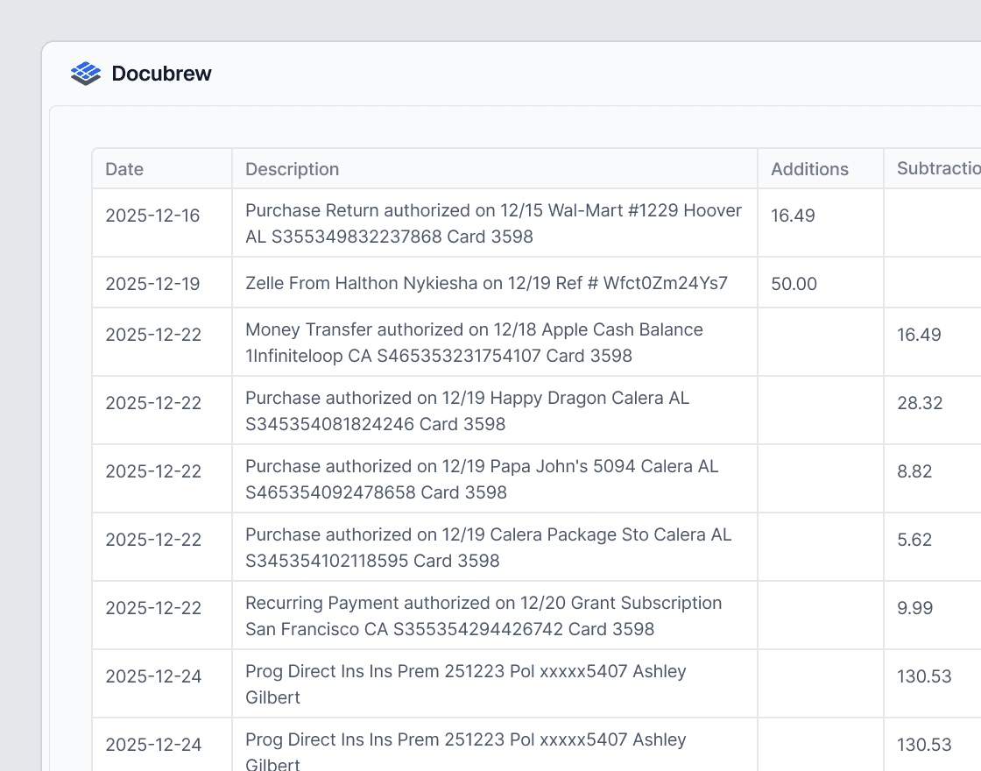This screenshot has width=981, height=771.
Task: Select the Grant Subscription Recurring Payment description
Action: click(x=483, y=616)
